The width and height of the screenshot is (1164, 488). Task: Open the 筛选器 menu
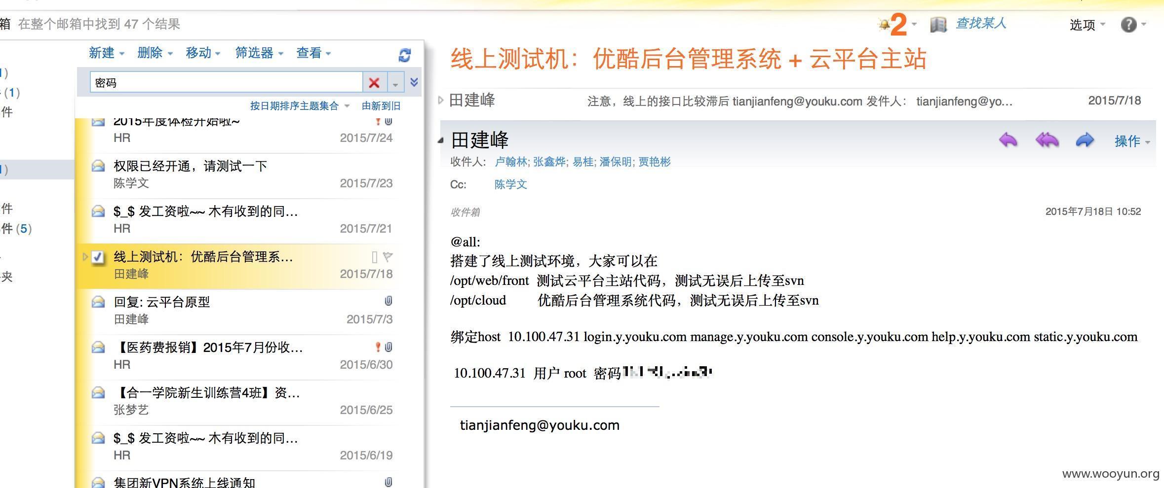[259, 53]
